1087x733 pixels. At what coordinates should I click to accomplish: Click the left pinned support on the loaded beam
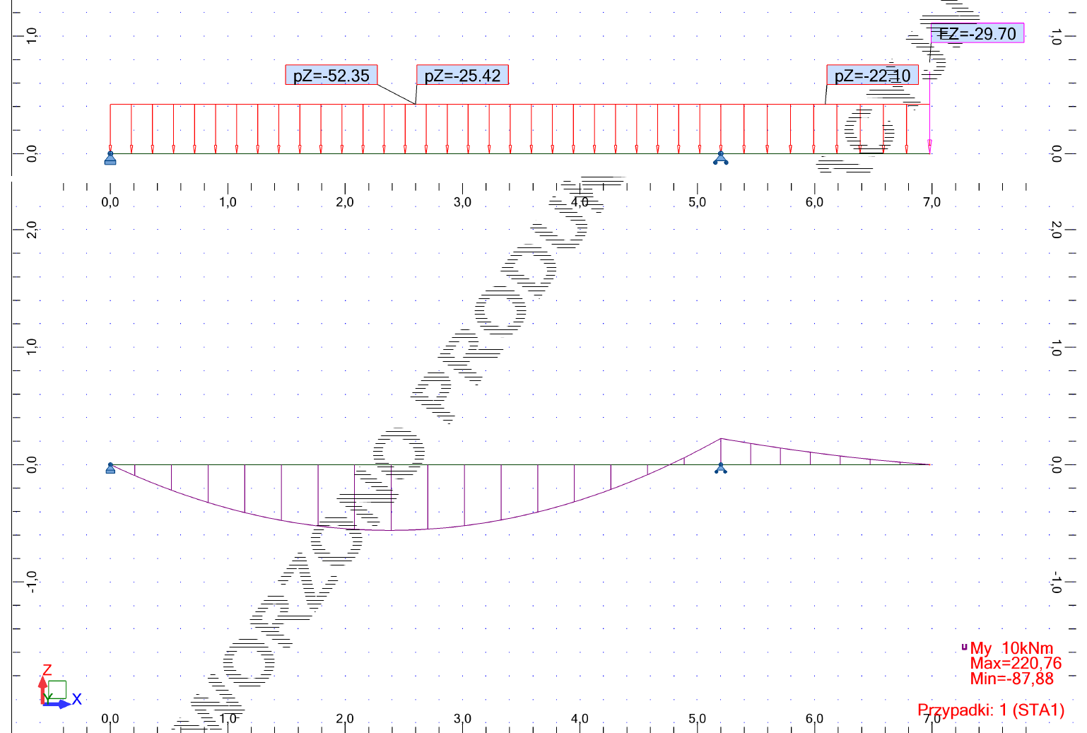pyautogui.click(x=110, y=158)
